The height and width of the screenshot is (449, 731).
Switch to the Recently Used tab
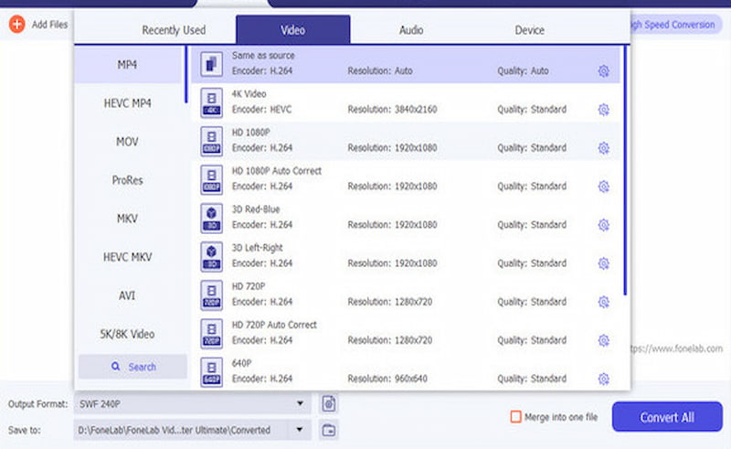[x=174, y=30]
